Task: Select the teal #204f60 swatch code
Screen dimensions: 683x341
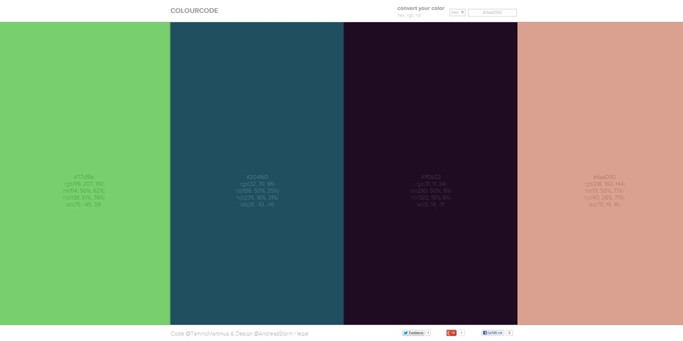Action: click(257, 177)
